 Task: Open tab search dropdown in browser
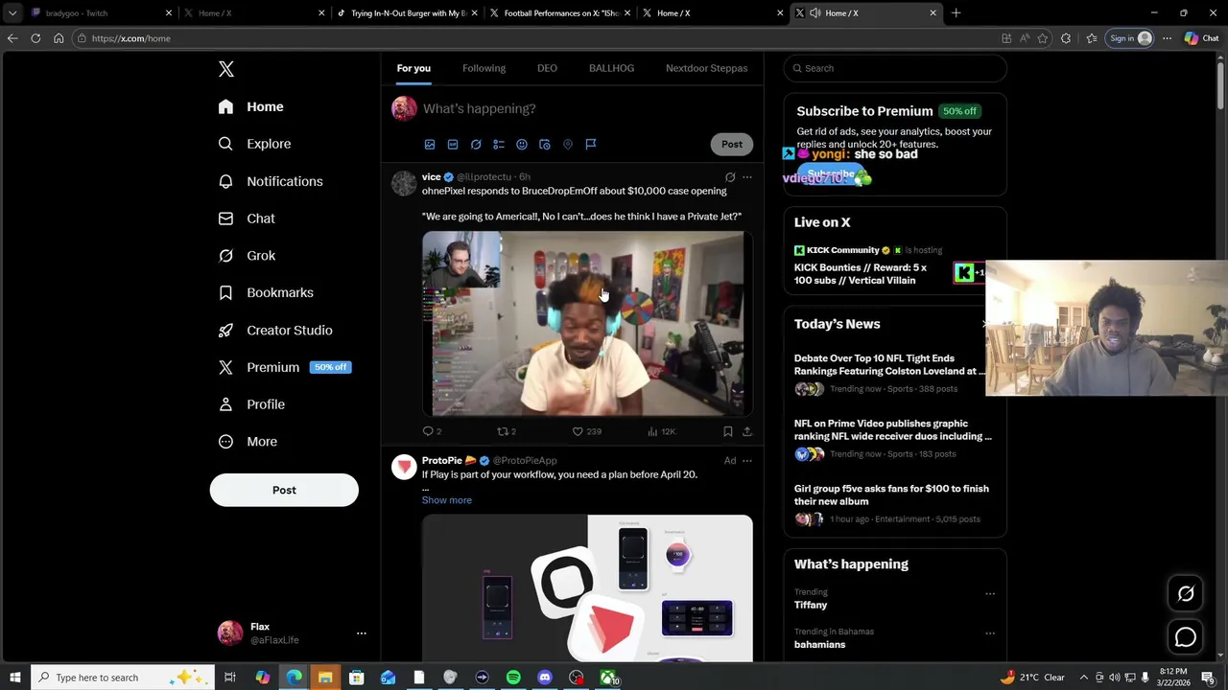(x=12, y=13)
